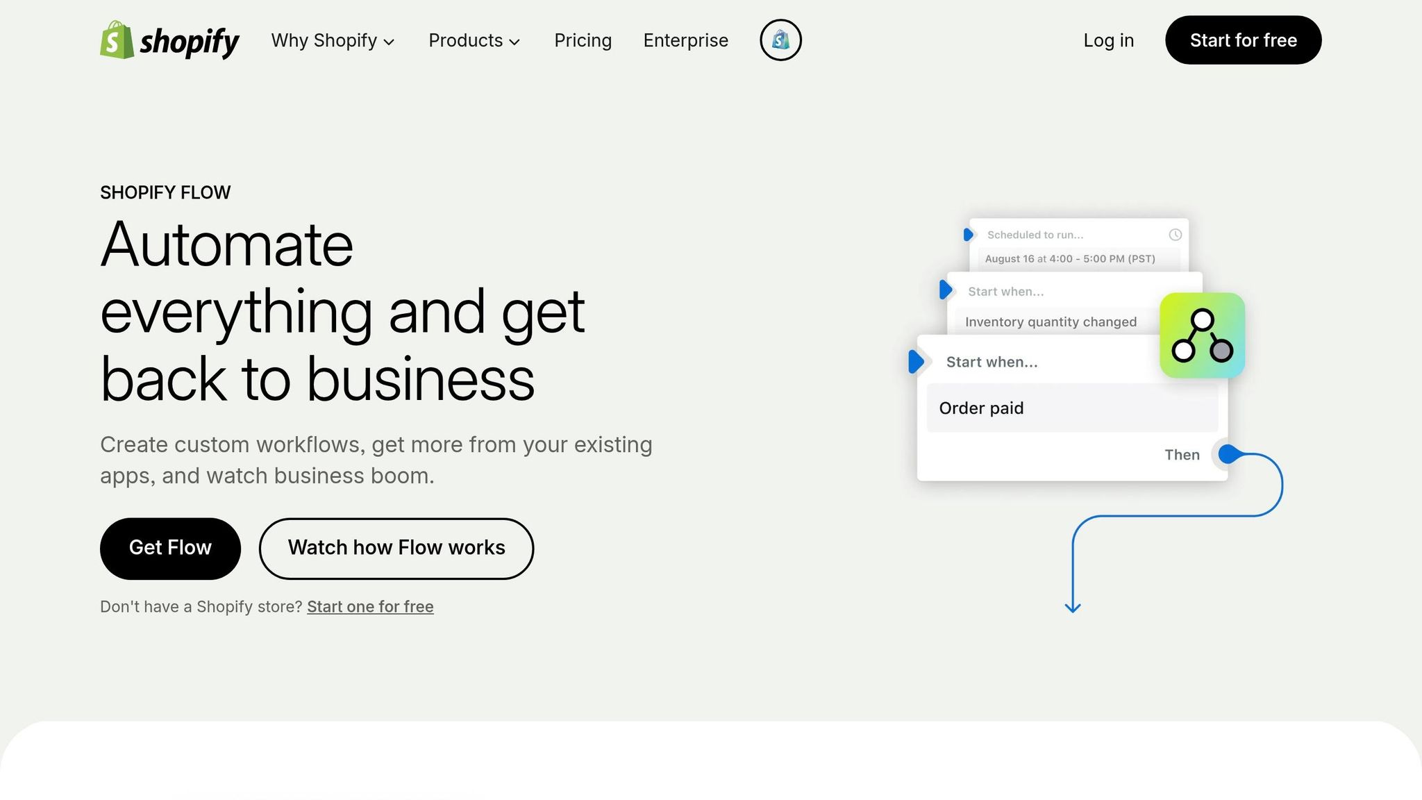The height and width of the screenshot is (800, 1422).
Task: Click the SHOPIFY FLOW label
Action: tap(165, 192)
